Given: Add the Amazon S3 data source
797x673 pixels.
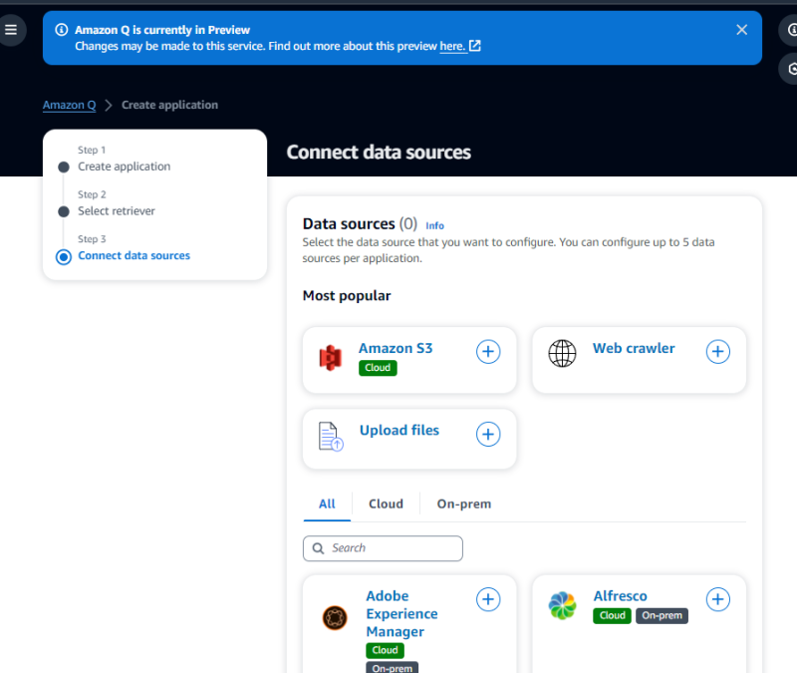Looking at the screenshot, I should click(x=487, y=352).
